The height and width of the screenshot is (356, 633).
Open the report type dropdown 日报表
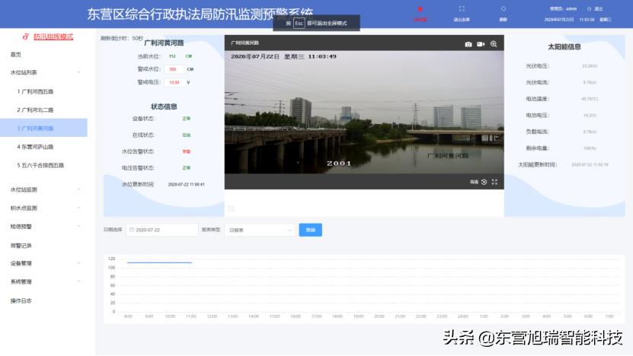click(x=260, y=230)
